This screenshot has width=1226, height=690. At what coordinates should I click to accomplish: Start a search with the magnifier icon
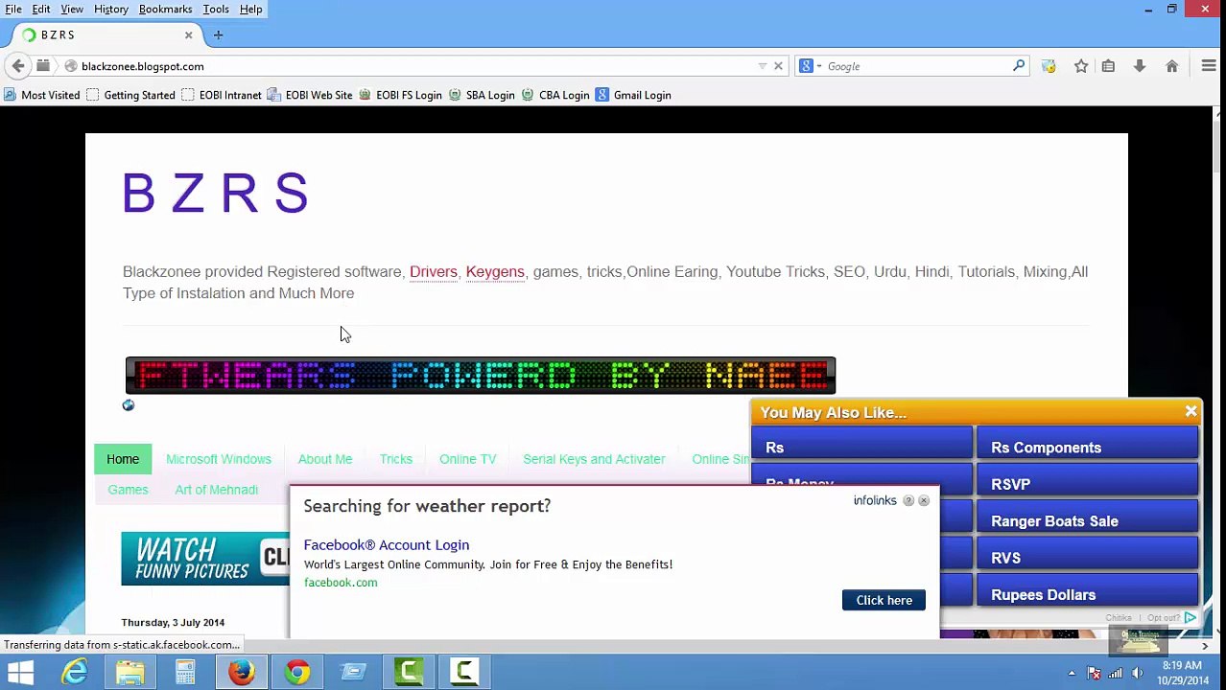1019,66
